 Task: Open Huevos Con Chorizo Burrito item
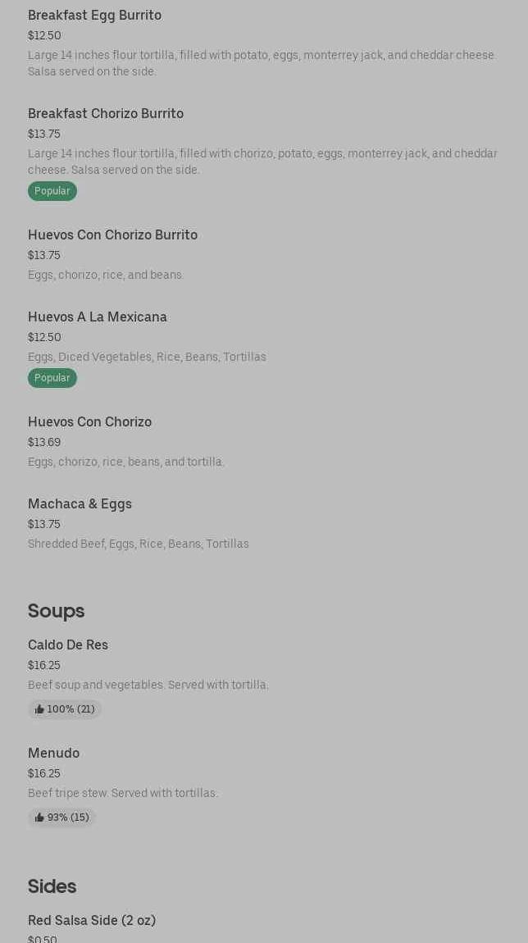[x=112, y=235]
